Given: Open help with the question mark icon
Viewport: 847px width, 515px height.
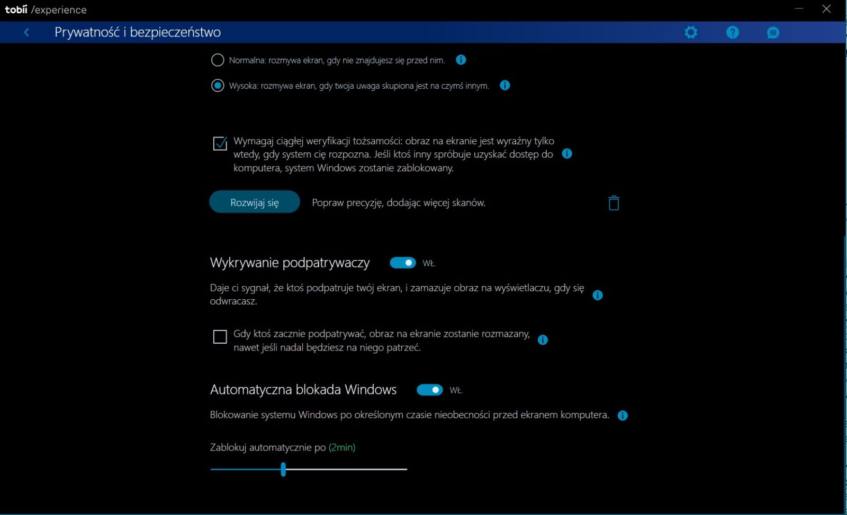Looking at the screenshot, I should coord(732,32).
